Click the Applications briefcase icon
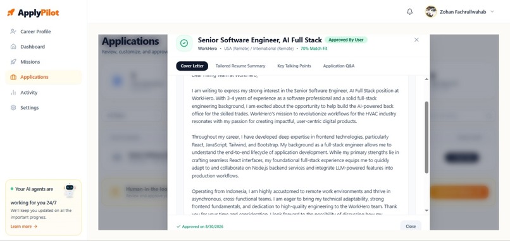510x241 pixels. [13, 77]
